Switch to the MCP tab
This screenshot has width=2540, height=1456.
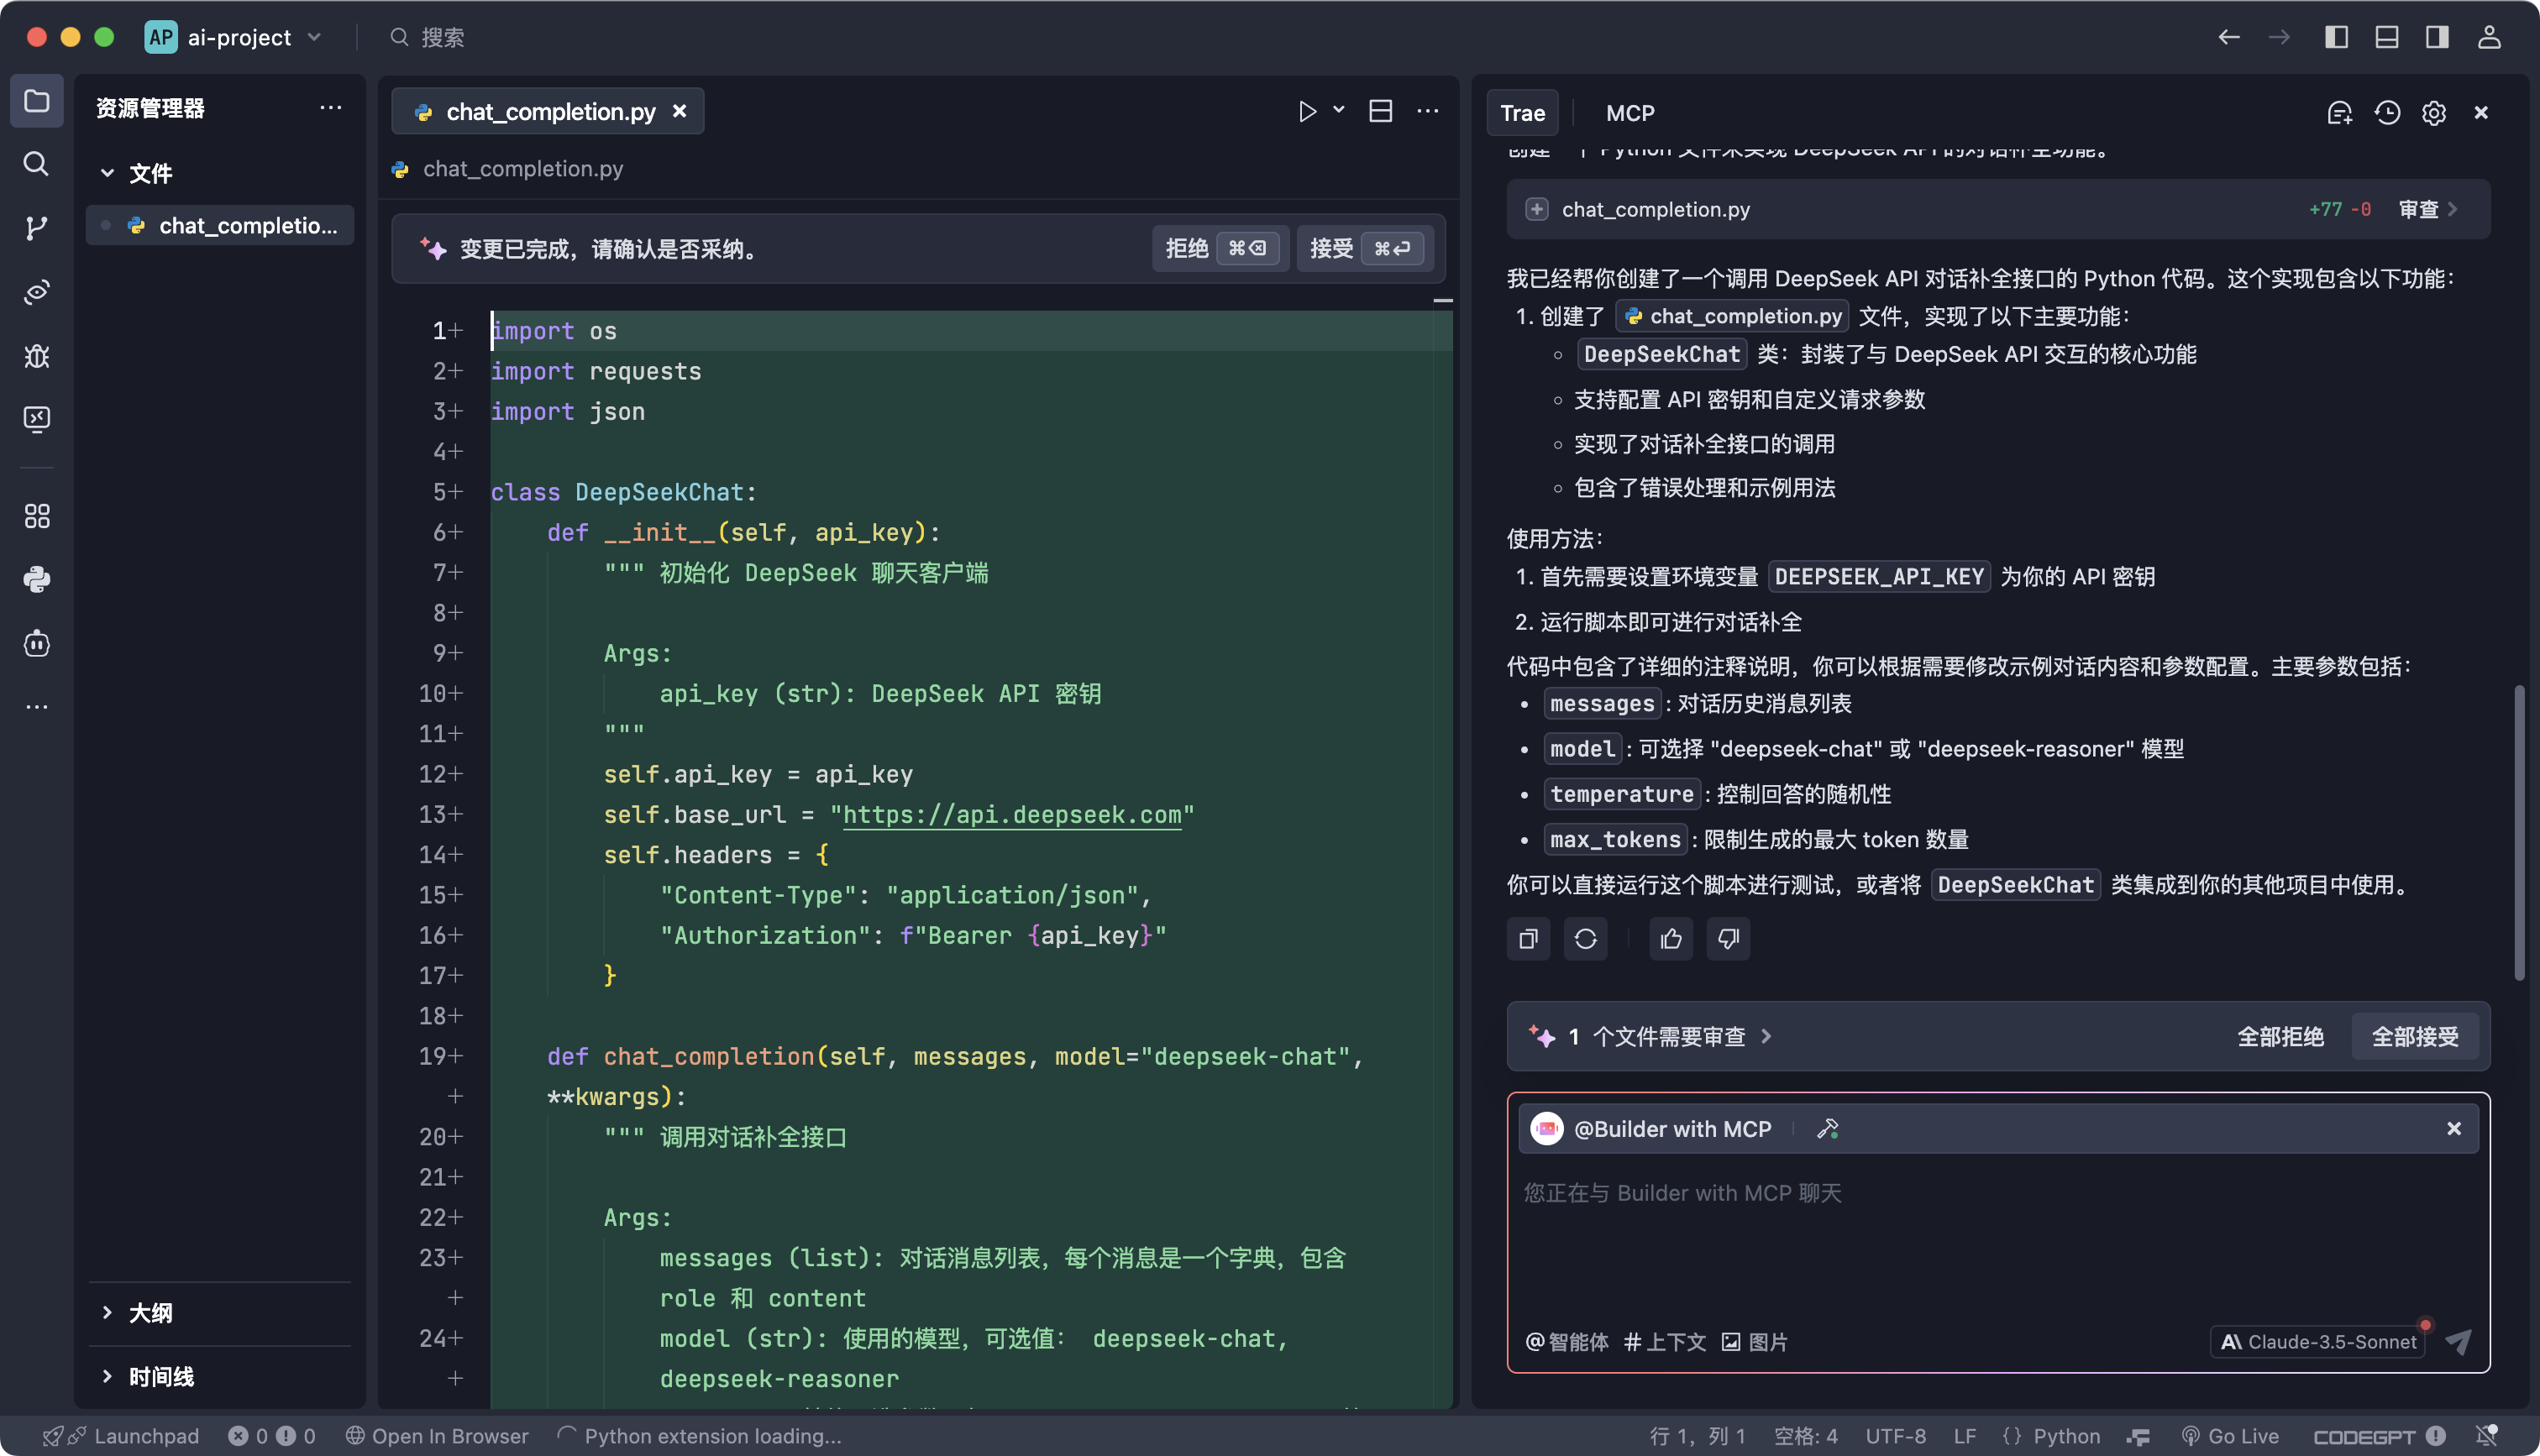pos(1630,113)
